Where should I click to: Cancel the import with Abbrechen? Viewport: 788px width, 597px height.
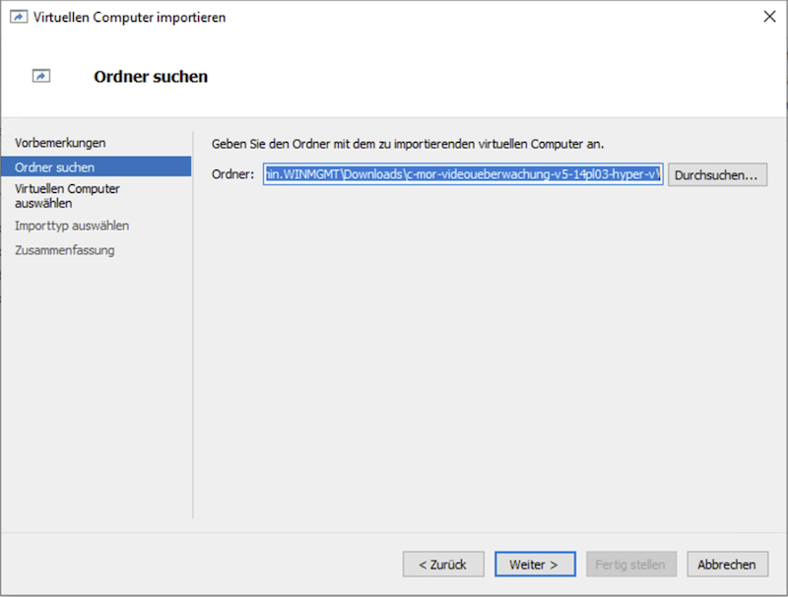[x=727, y=564]
